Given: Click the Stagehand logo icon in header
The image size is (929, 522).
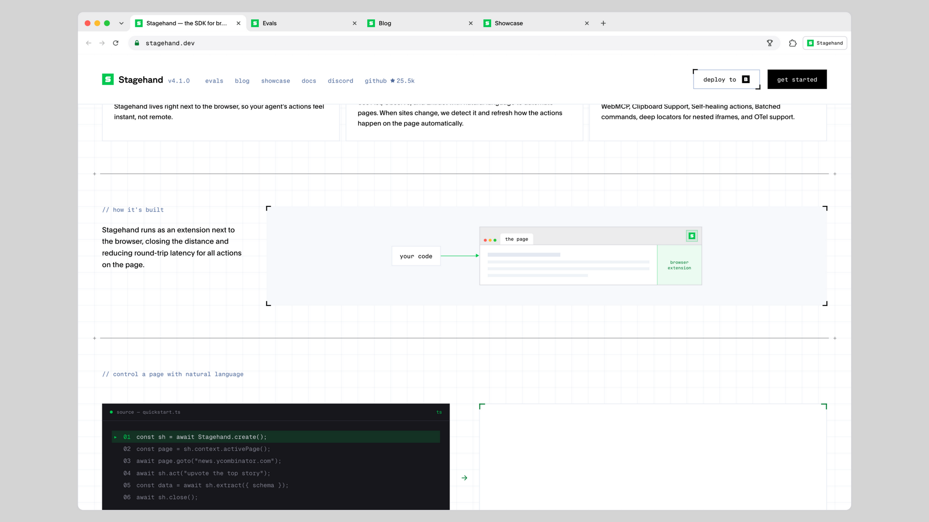Looking at the screenshot, I should click(x=107, y=79).
